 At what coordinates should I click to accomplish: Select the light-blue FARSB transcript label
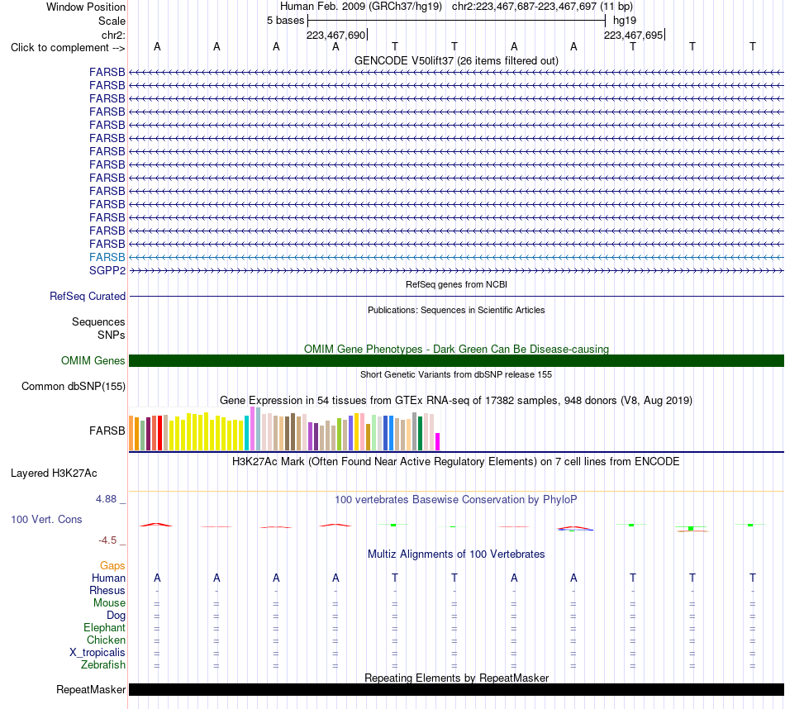(x=107, y=257)
